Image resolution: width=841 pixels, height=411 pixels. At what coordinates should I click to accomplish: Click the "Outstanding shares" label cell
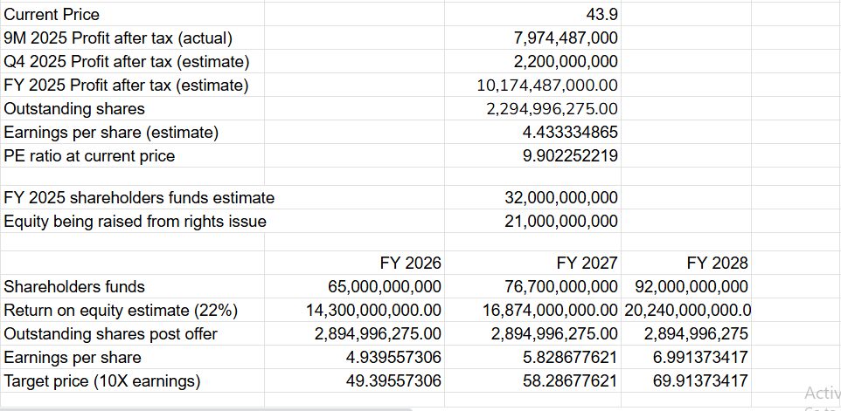75,109
